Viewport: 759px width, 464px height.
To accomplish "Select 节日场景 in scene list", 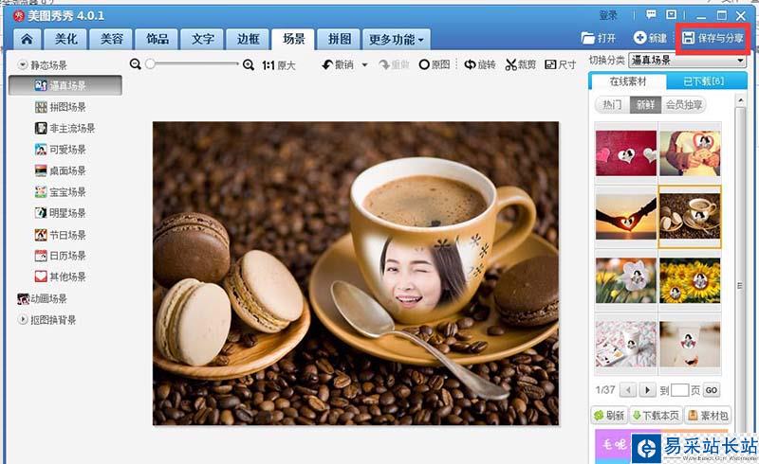I will pos(60,236).
